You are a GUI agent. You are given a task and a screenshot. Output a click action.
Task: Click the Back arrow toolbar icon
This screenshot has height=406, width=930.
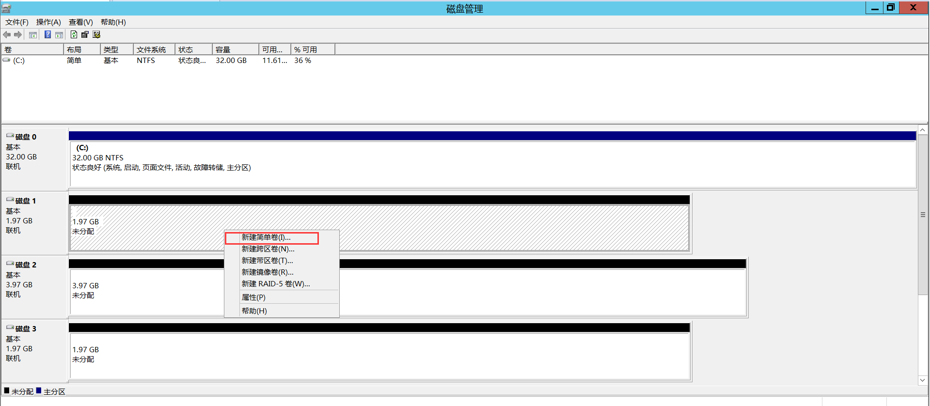7,34
